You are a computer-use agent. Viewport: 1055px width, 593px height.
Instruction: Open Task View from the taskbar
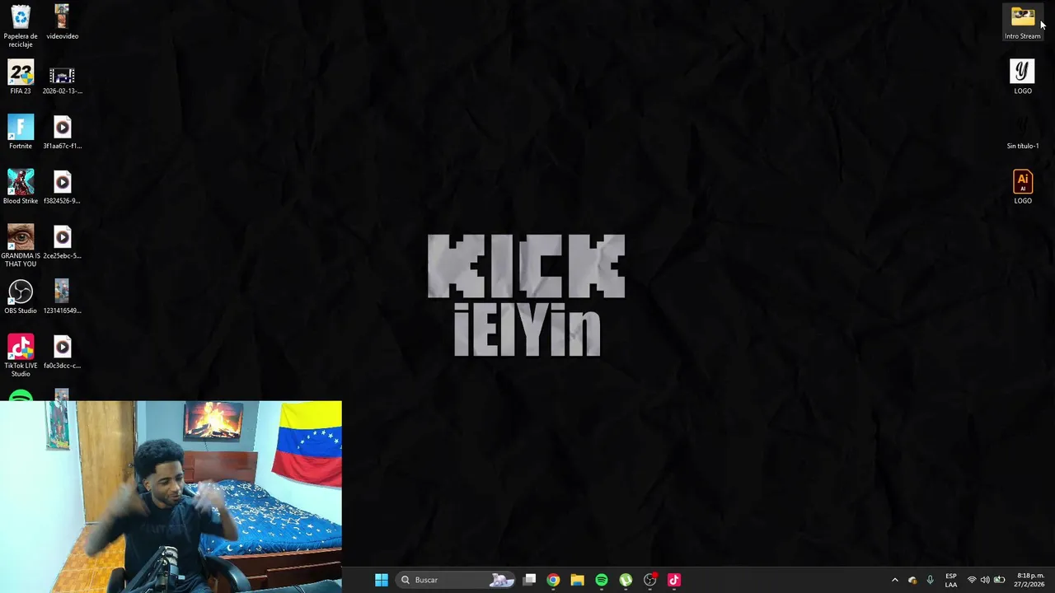point(529,580)
